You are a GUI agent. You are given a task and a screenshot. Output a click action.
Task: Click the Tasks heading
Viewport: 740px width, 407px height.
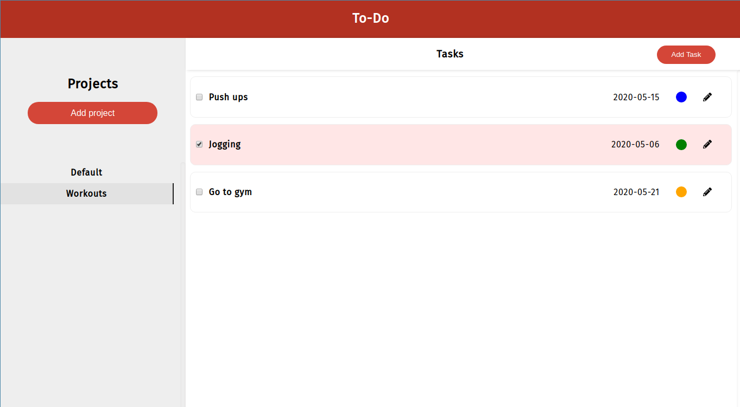click(450, 54)
